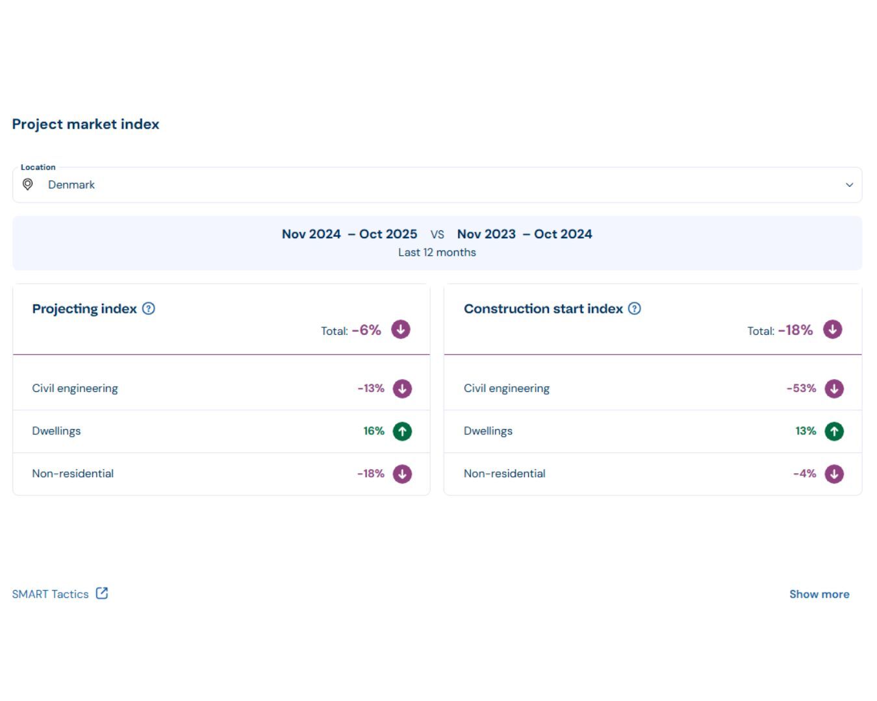Click Projecting Civil engineering down arrow icon
877x701 pixels.
(x=402, y=389)
